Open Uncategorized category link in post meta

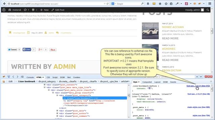tap(19, 33)
